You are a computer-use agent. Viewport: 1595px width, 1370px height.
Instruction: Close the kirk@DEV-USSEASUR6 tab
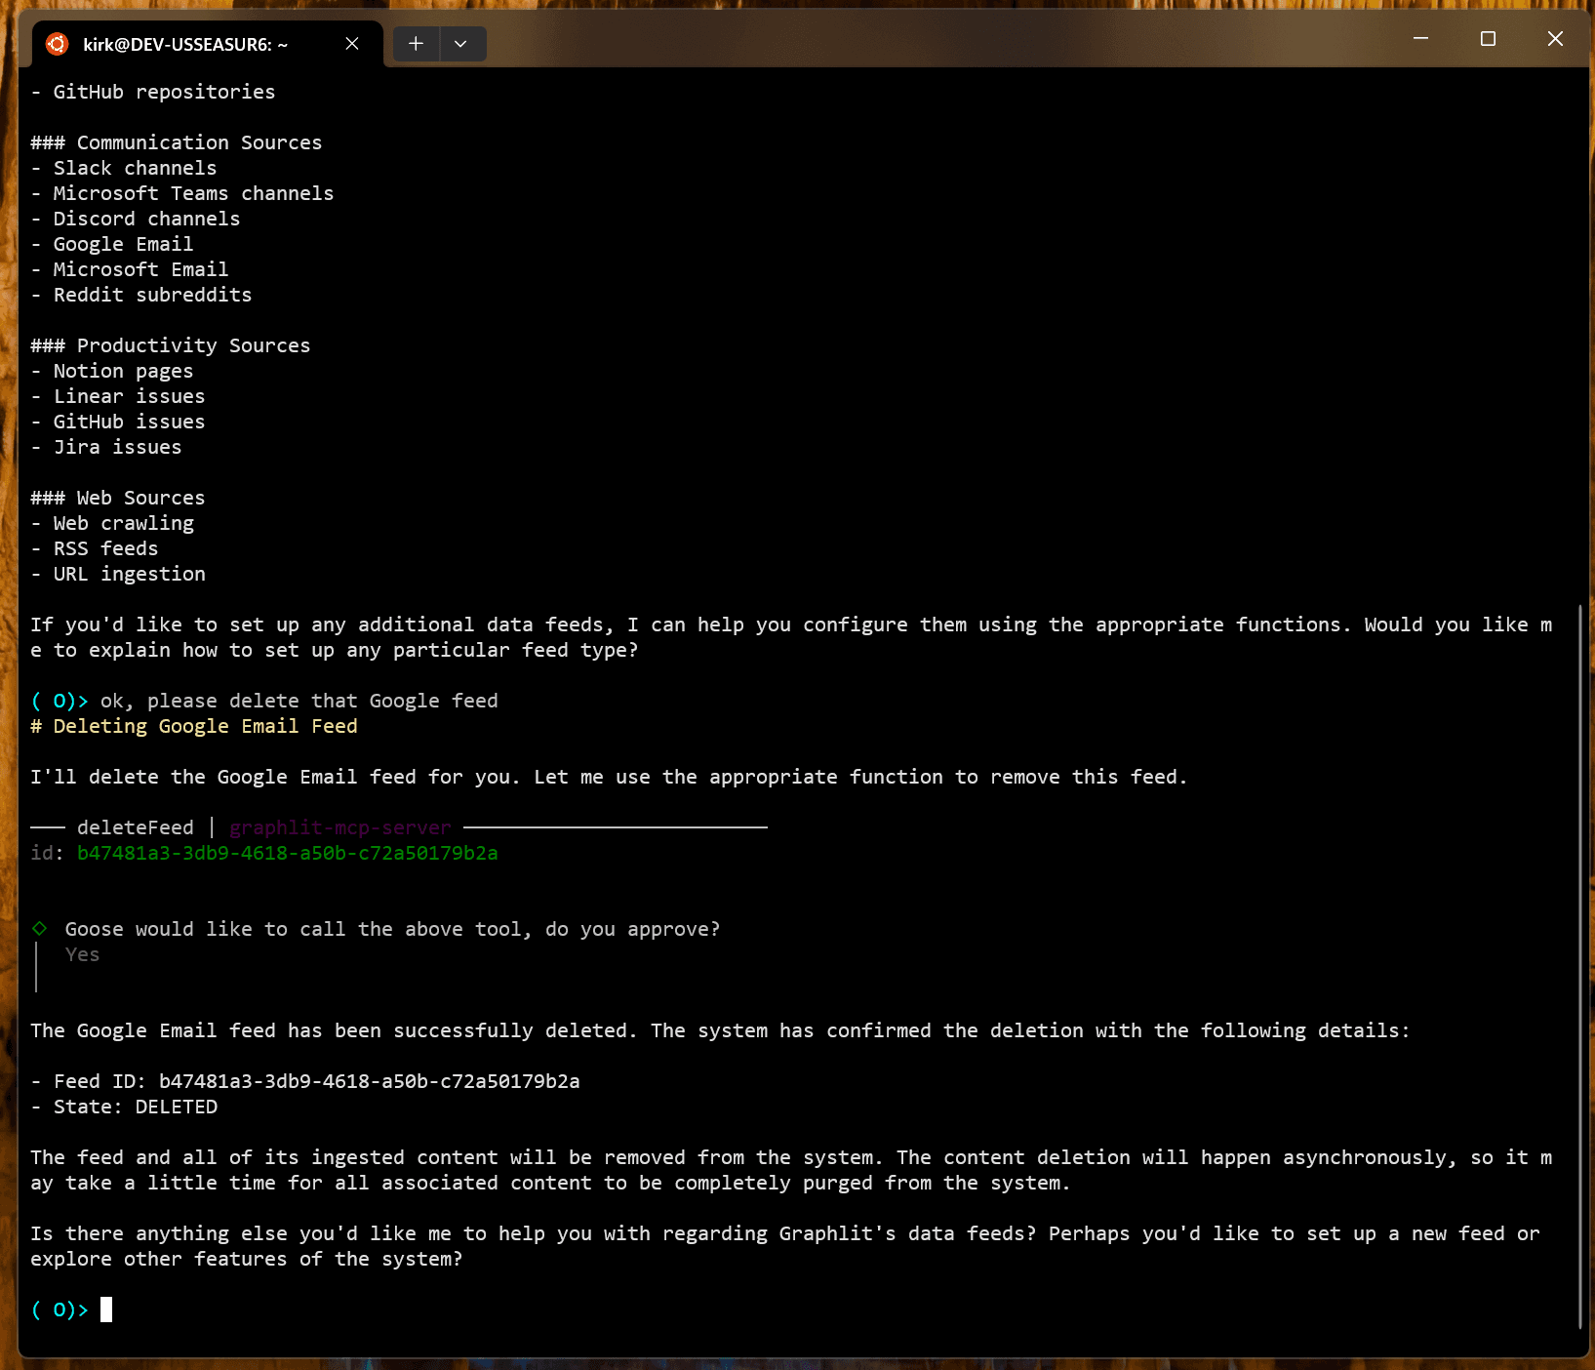tap(352, 44)
